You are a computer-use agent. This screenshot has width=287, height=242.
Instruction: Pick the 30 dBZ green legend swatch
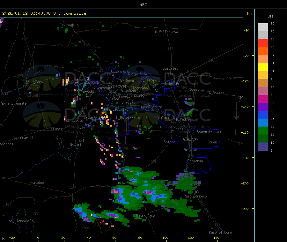coord(263,131)
